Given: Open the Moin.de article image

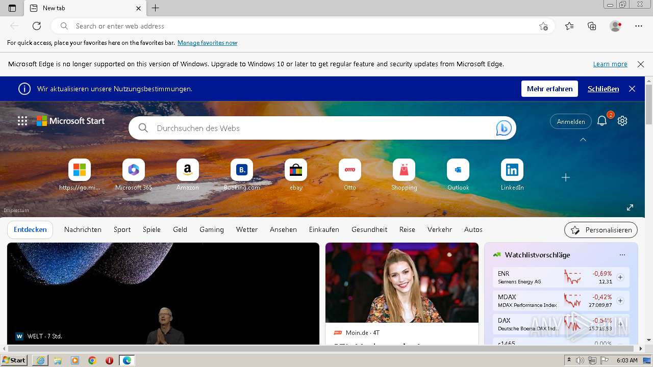Looking at the screenshot, I should pyautogui.click(x=402, y=282).
